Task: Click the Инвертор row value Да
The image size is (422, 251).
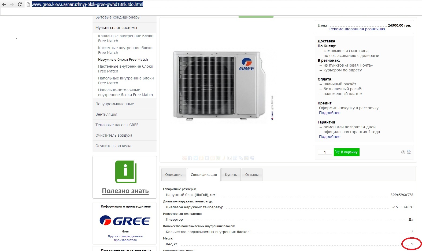Action: (411, 219)
